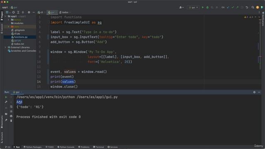
Task: Click Collapse All in Project panel toolbar
Action: point(23,12)
